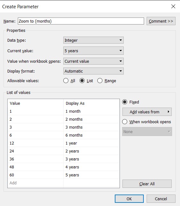The width and height of the screenshot is (180, 206).
Task: Open the Add values from menu
Action: tap(147, 112)
